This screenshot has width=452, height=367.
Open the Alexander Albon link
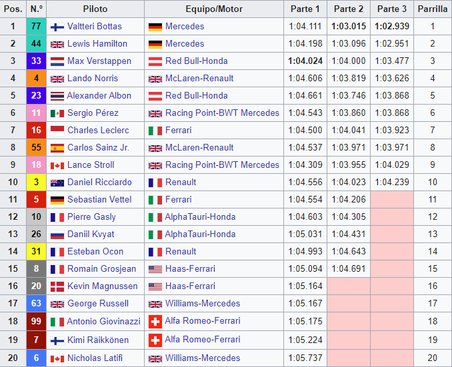click(x=99, y=95)
